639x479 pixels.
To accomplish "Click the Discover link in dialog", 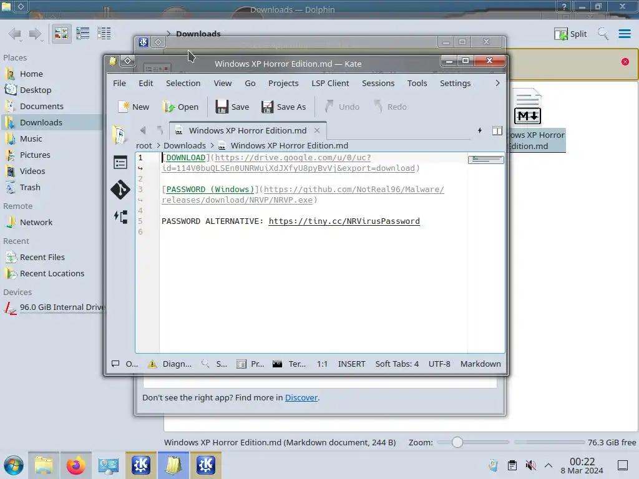I will (301, 397).
